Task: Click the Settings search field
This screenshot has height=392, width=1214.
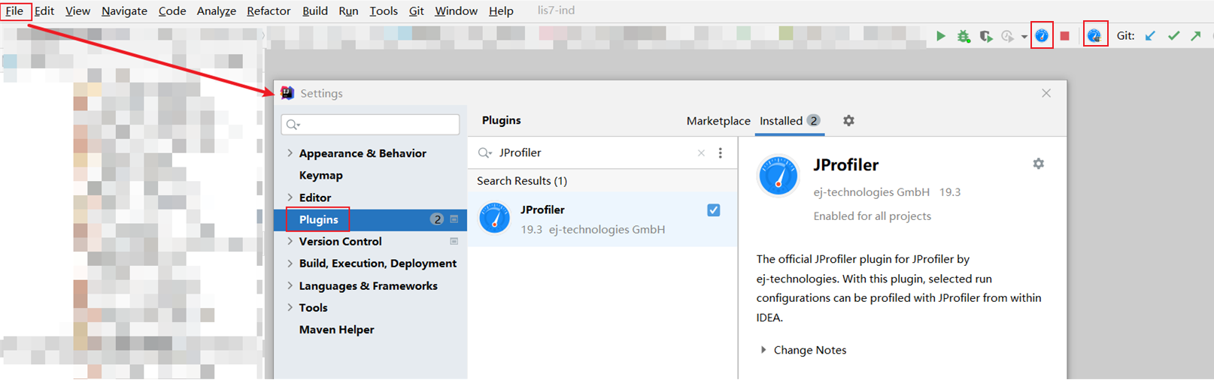Action: click(370, 125)
